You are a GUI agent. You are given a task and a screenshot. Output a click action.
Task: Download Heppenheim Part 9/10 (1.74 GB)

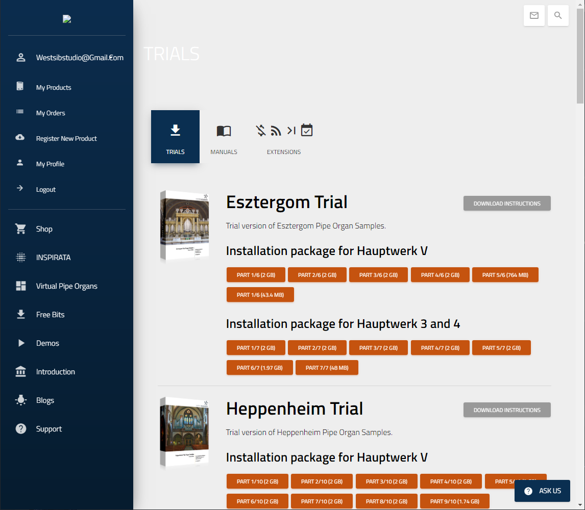click(x=454, y=501)
